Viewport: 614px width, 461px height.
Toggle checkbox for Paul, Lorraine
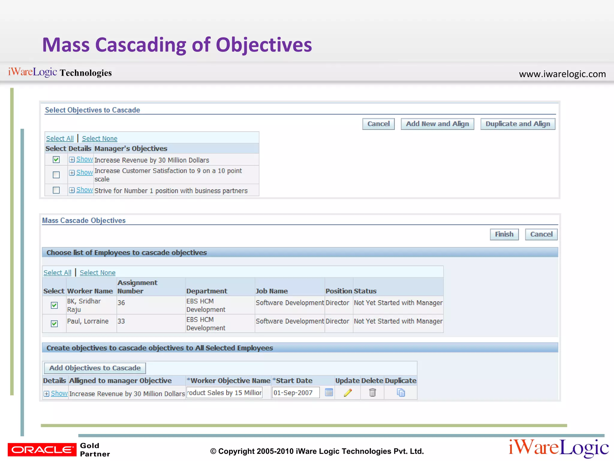(x=54, y=324)
